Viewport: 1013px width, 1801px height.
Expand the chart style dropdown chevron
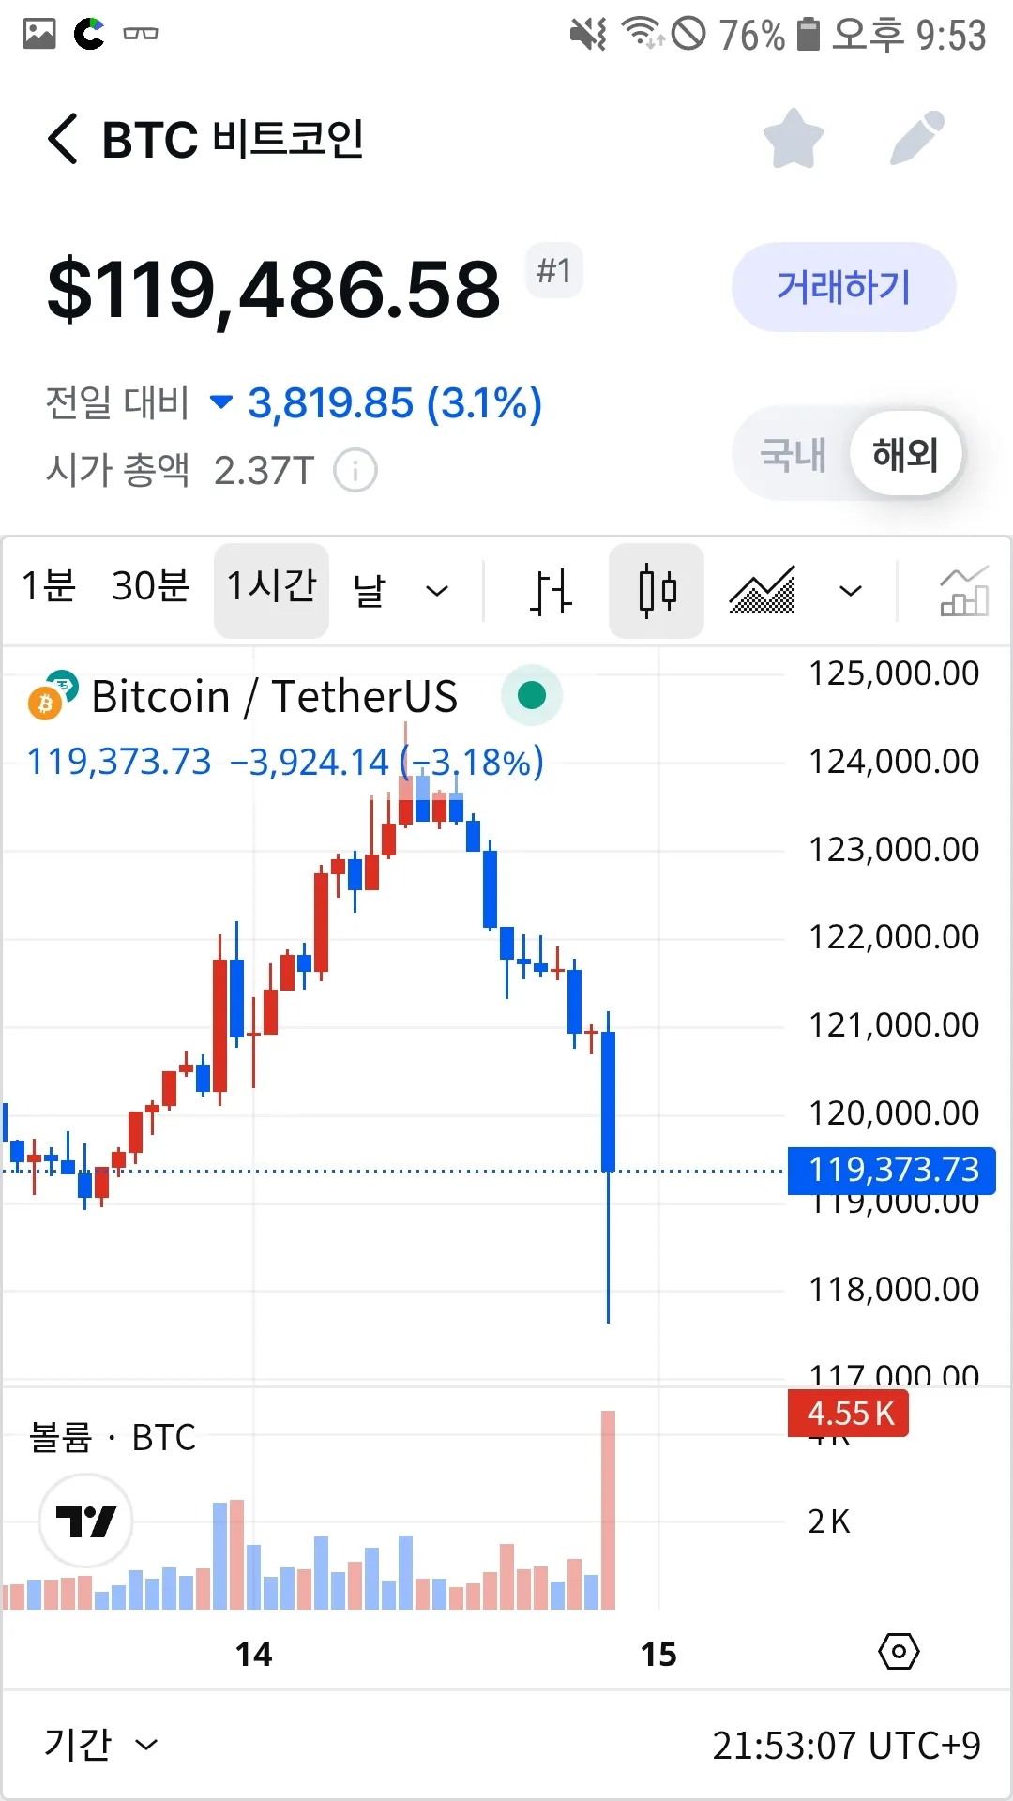850,591
